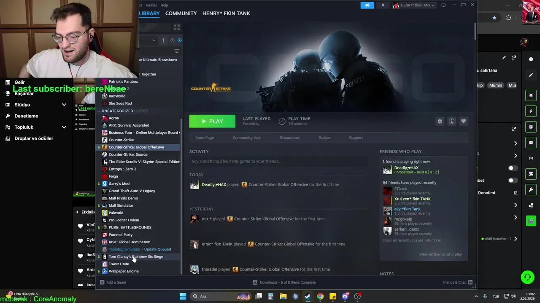Open the CS:GO Discussions tab
Viewport: 540px width, 303px height.
(289, 138)
